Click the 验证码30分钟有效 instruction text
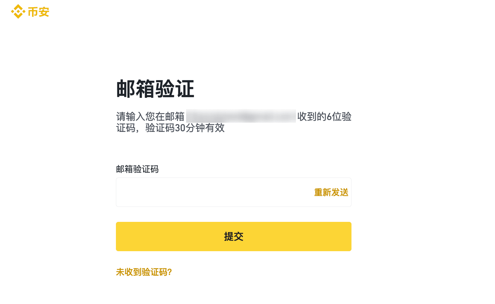The height and width of the screenshot is (304, 495). (x=185, y=128)
